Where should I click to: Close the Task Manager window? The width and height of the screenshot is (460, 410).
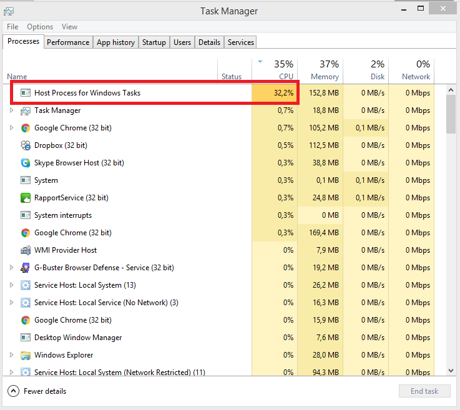(x=443, y=9)
